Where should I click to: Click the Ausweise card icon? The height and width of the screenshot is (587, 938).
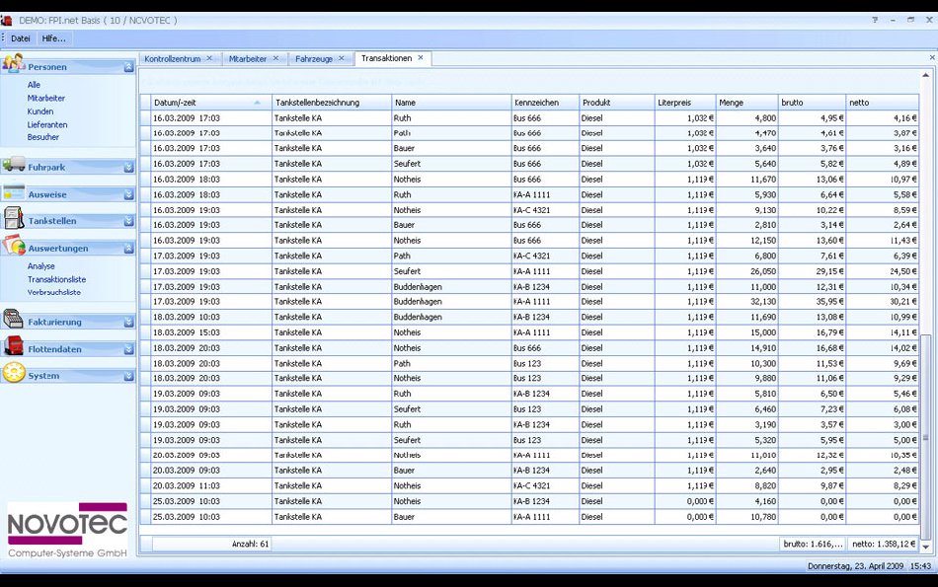pyautogui.click(x=13, y=193)
